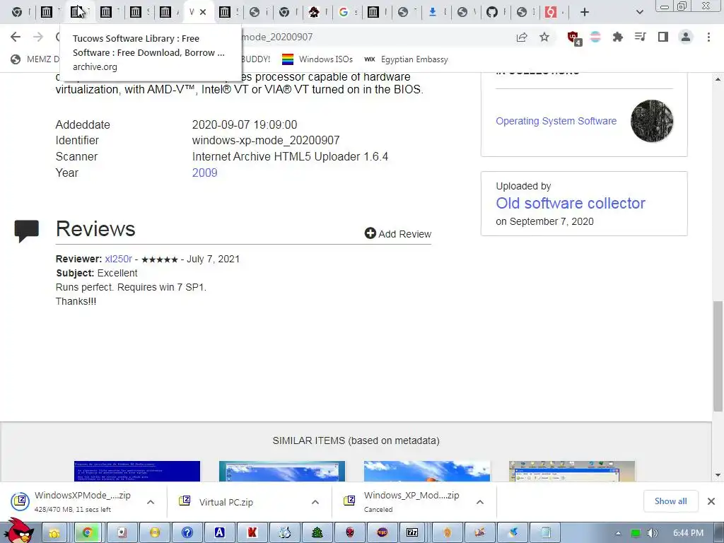Click the page vertical scrollbar thumb

coord(718,356)
